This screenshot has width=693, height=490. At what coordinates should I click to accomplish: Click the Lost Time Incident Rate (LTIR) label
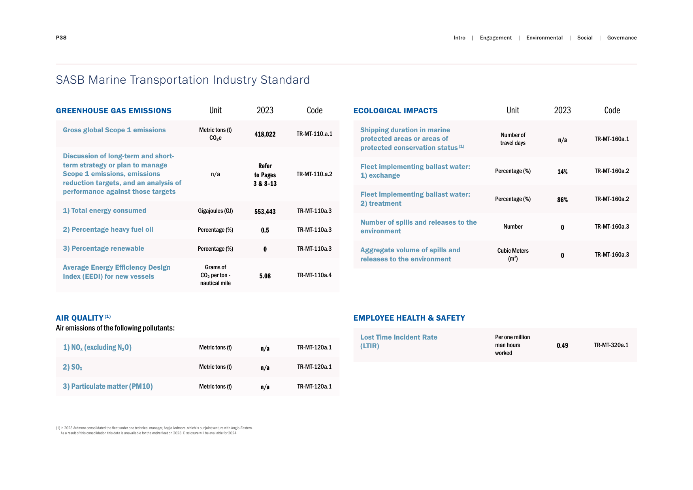click(399, 342)
